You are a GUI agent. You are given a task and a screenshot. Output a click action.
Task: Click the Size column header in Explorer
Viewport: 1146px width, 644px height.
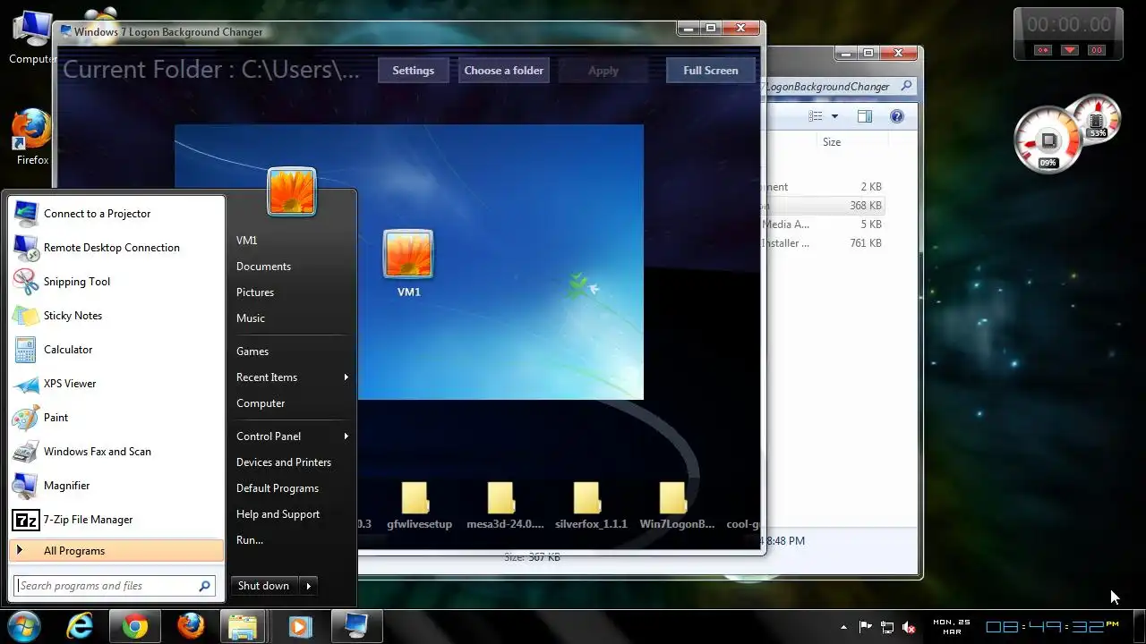pos(832,142)
